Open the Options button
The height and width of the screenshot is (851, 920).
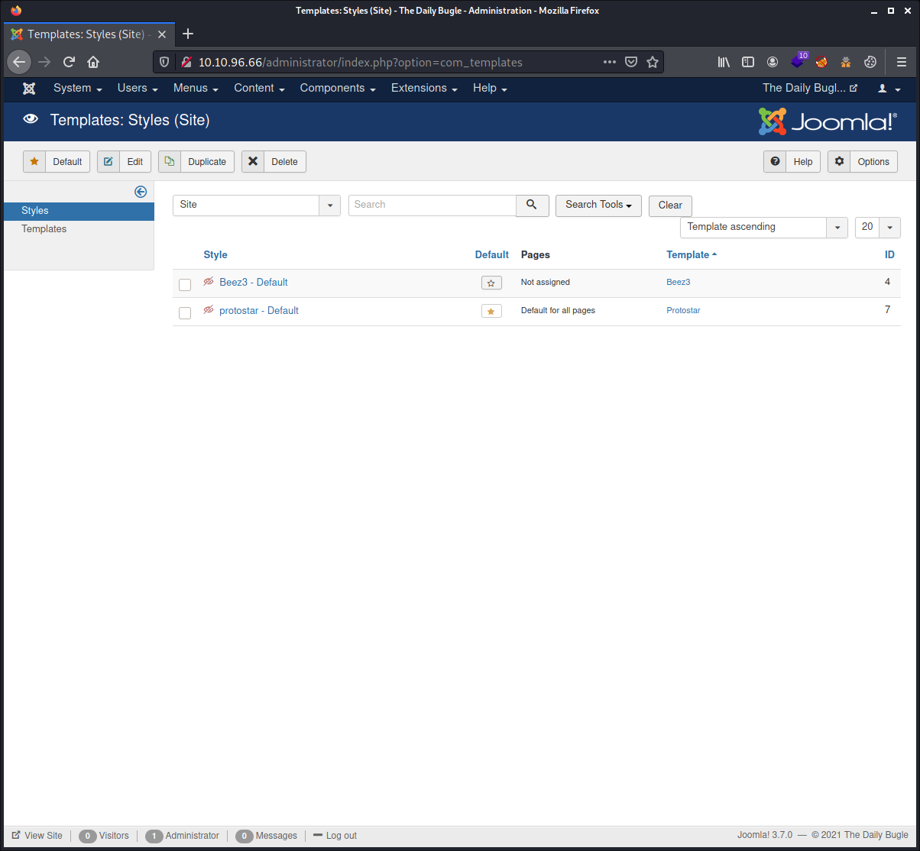tap(863, 162)
